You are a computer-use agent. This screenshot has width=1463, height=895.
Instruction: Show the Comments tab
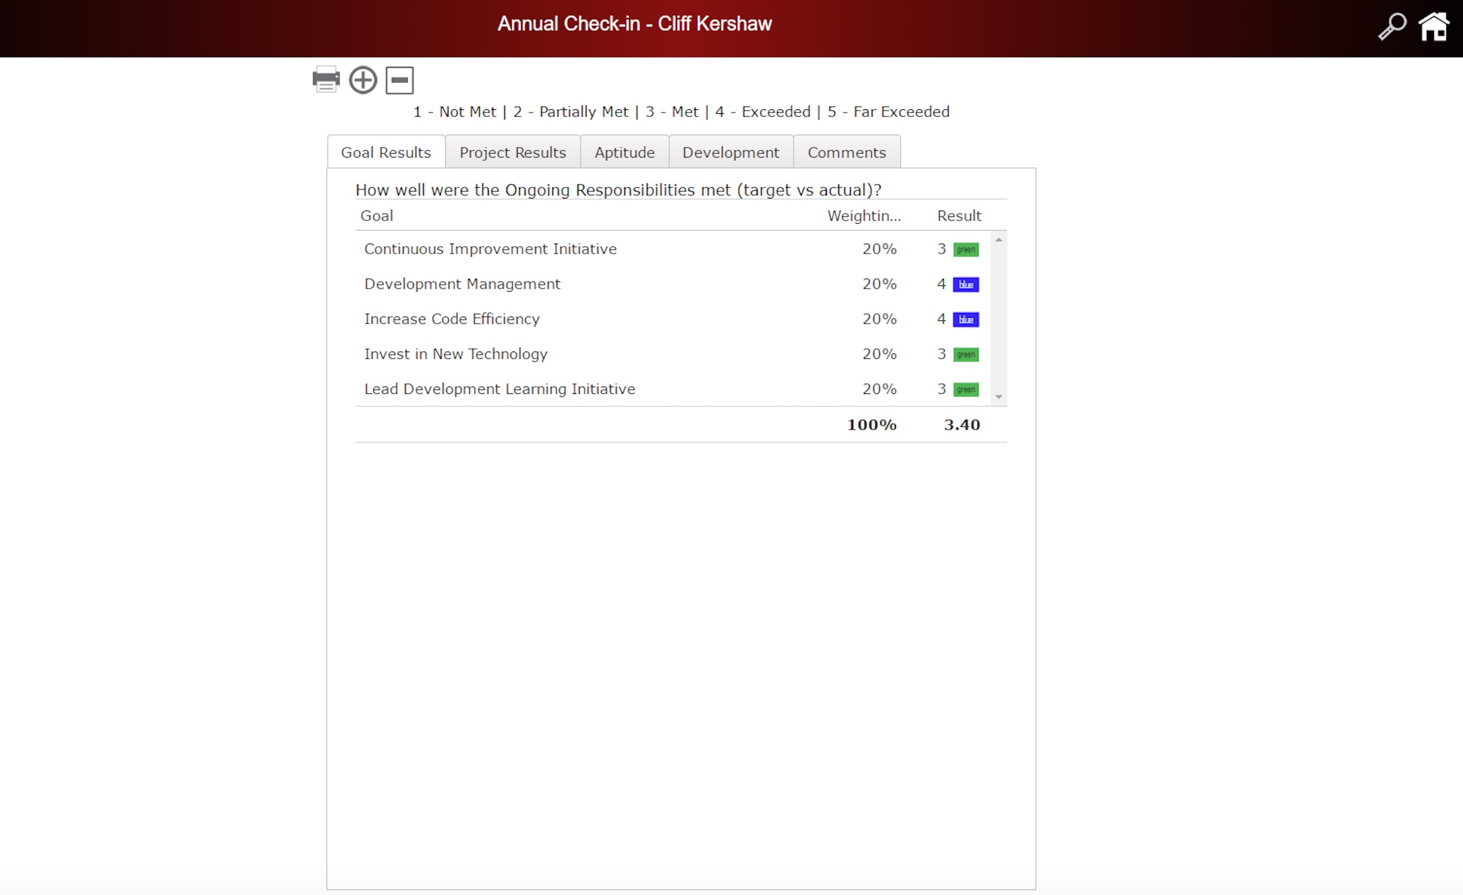tap(846, 152)
